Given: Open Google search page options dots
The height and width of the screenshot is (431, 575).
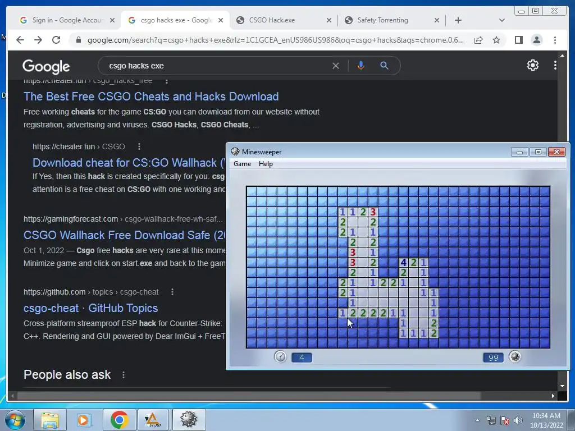Looking at the screenshot, I should point(555,65).
